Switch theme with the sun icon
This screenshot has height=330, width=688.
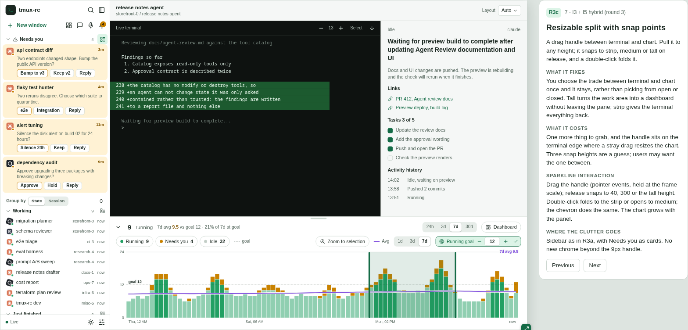point(91,322)
